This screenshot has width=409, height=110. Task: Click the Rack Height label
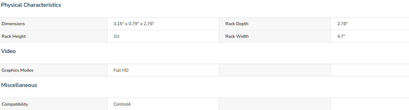(x=14, y=36)
